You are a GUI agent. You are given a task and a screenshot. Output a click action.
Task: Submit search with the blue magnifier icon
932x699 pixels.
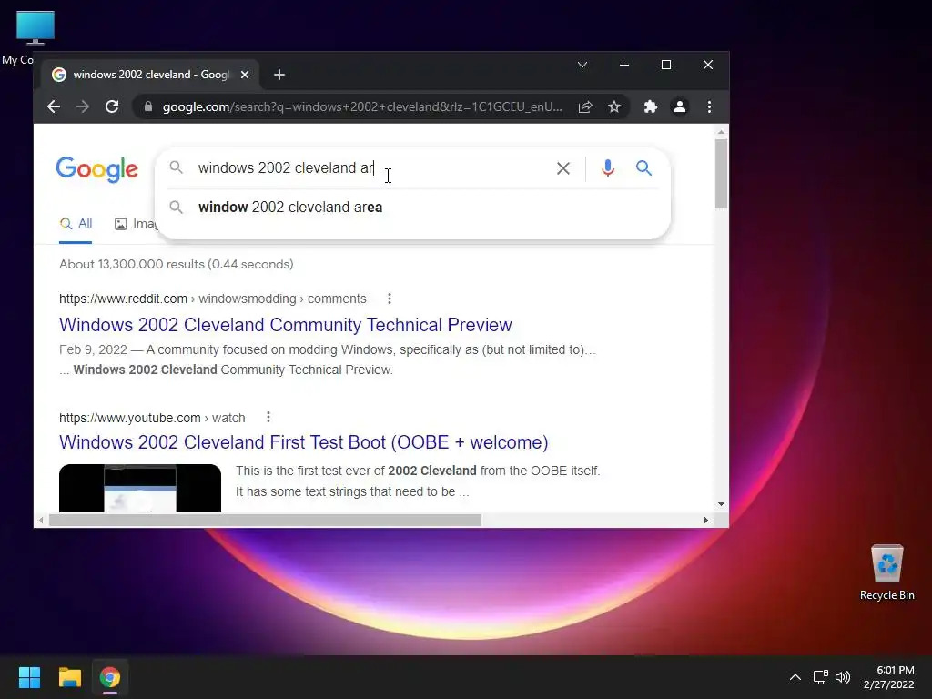[643, 168]
